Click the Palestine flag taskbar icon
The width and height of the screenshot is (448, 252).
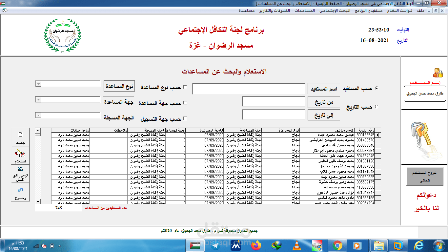[x=195, y=245]
